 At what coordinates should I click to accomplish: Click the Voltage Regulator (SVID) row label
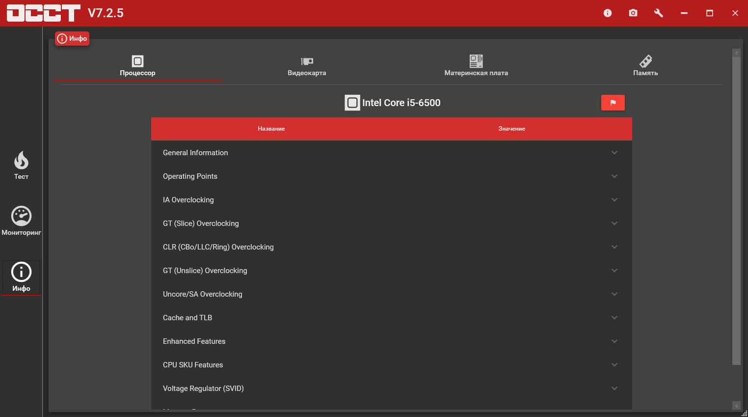(203, 389)
